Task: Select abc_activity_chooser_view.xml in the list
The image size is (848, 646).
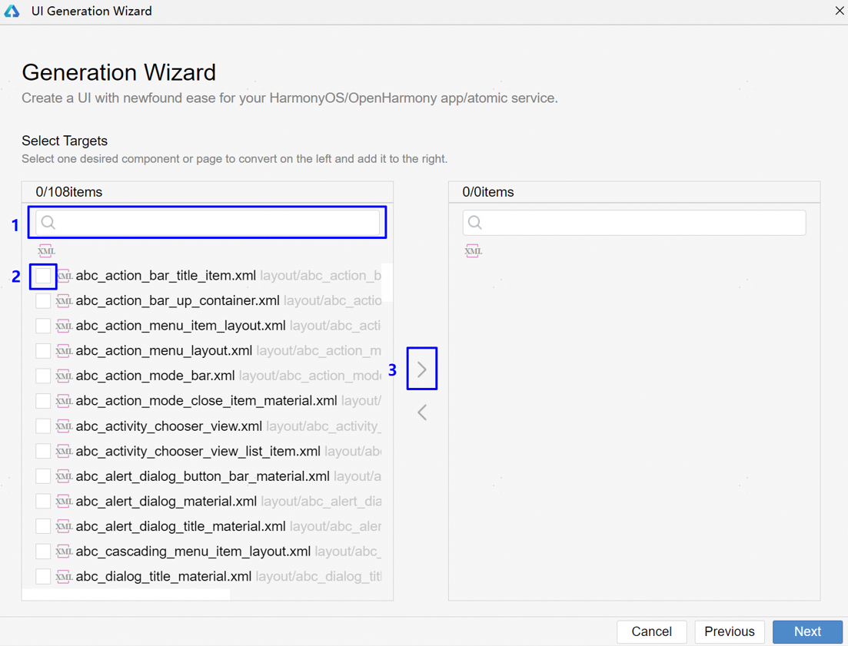Action: tap(168, 426)
